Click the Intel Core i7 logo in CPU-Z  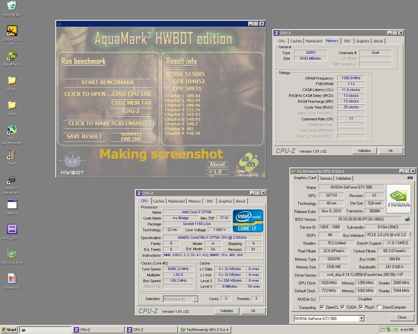(248, 221)
